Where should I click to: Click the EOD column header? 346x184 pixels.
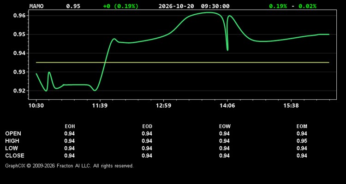tap(147, 126)
